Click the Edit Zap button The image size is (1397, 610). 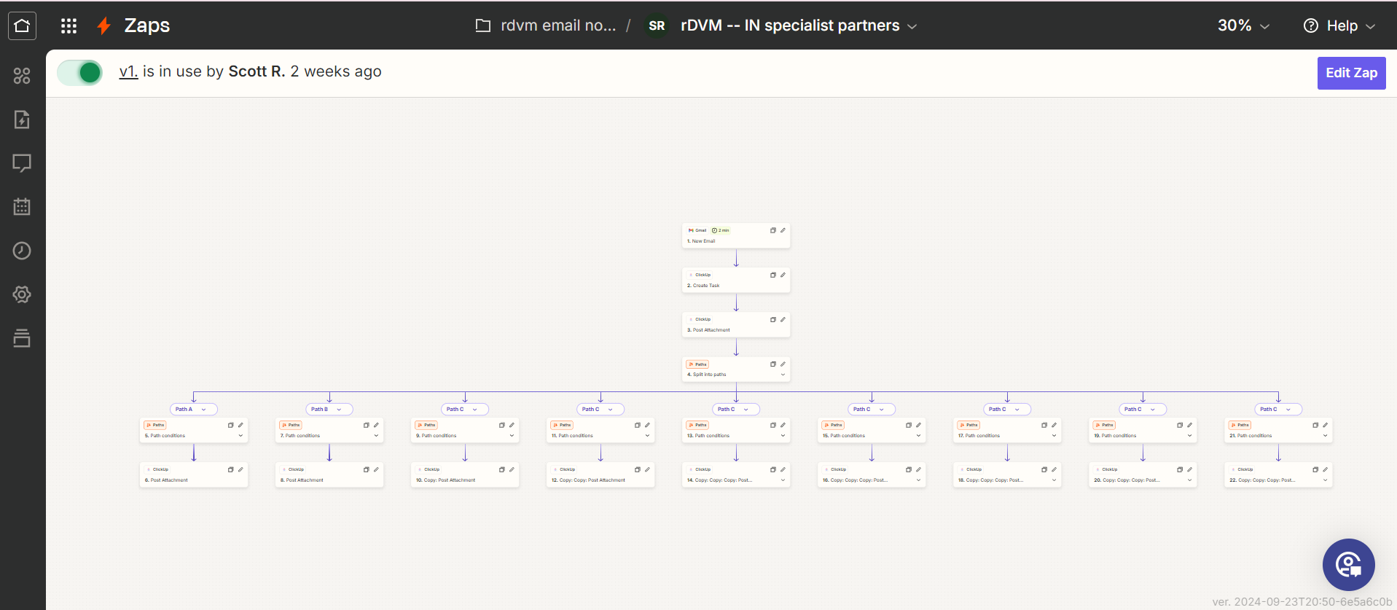coord(1351,73)
